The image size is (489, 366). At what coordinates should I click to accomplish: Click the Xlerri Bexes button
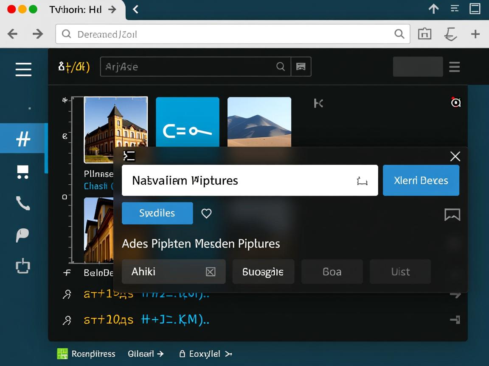tap(421, 180)
